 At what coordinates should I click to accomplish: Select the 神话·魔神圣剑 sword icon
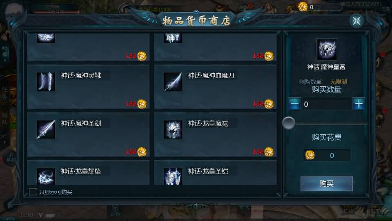click(x=46, y=129)
